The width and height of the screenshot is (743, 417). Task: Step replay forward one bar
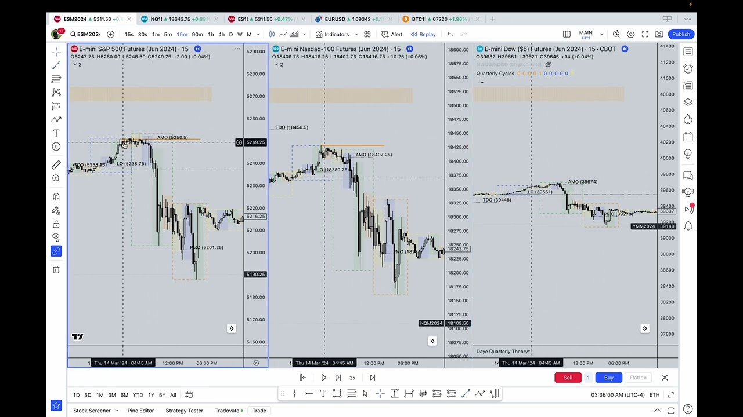pyautogui.click(x=338, y=378)
